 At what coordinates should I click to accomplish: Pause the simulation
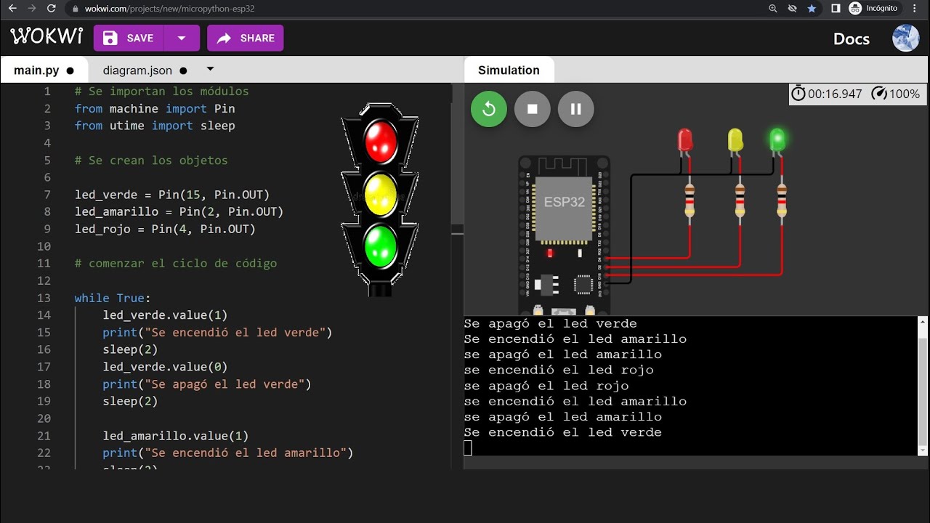click(576, 109)
